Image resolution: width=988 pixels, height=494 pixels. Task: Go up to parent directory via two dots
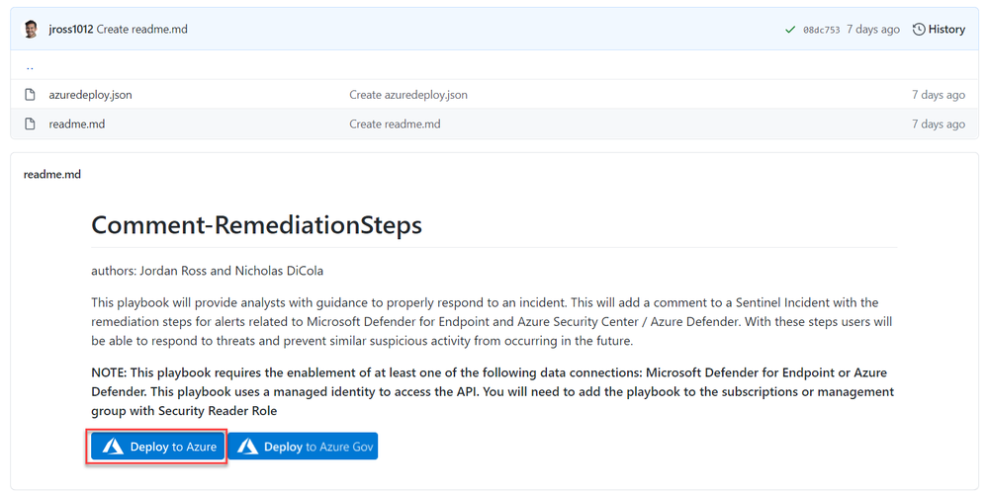coord(30,66)
